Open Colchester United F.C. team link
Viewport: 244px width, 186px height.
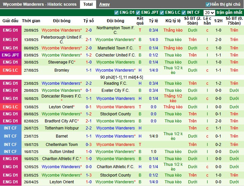coord(116,55)
